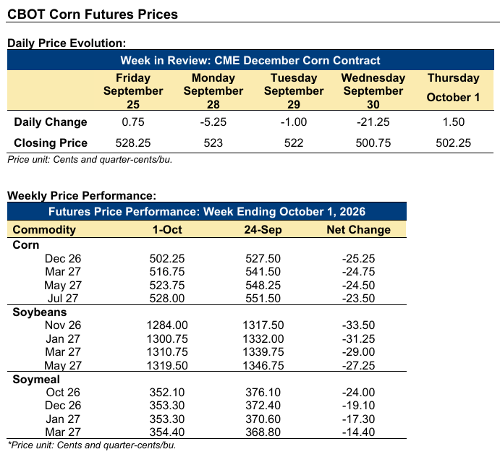Select the Monday September 28 column header
500x457 pixels.
click(x=213, y=91)
